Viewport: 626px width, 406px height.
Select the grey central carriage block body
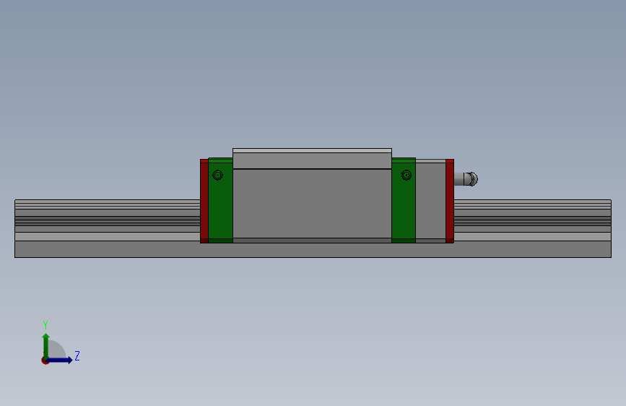coord(312,196)
